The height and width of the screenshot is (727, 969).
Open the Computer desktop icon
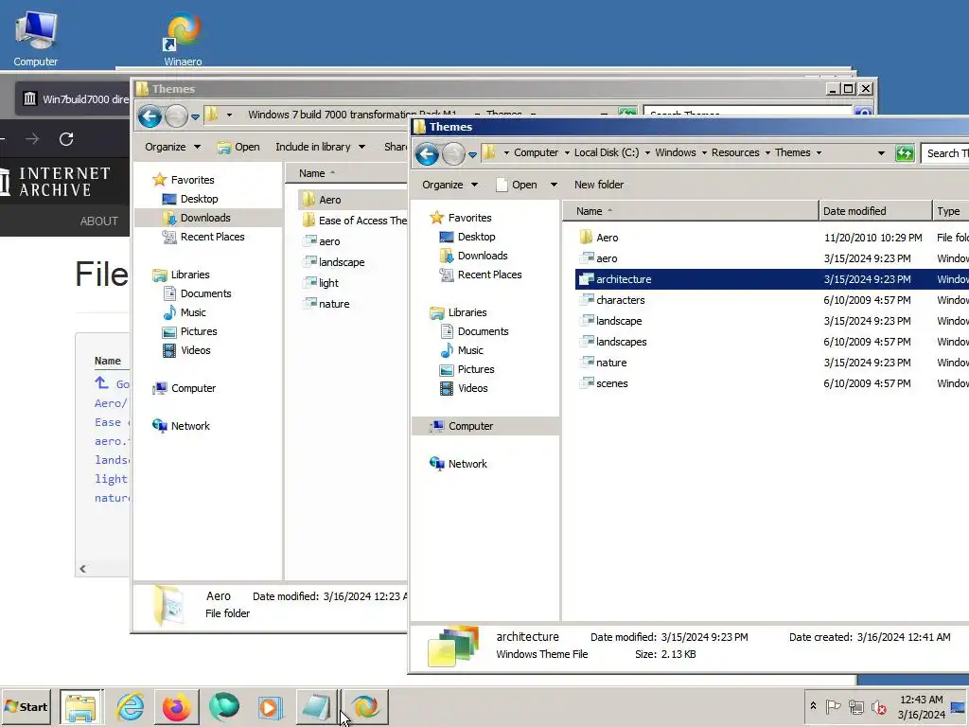[36, 38]
